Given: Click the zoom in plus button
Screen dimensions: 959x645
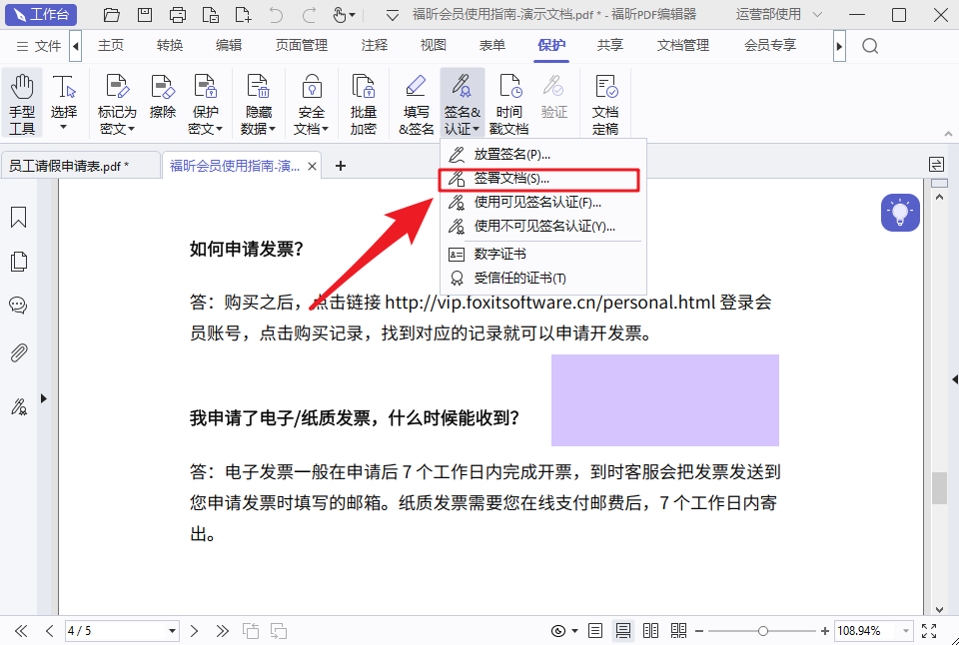Looking at the screenshot, I should pos(825,631).
